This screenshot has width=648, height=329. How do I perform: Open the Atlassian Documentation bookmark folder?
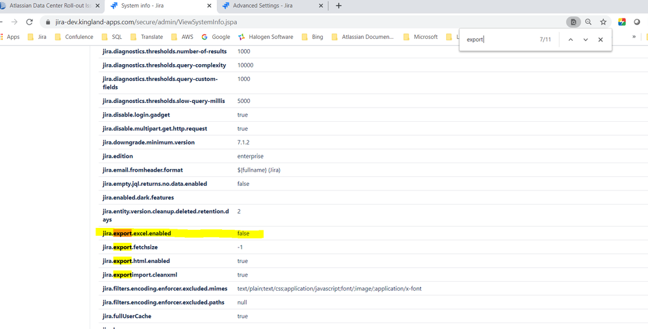[363, 37]
